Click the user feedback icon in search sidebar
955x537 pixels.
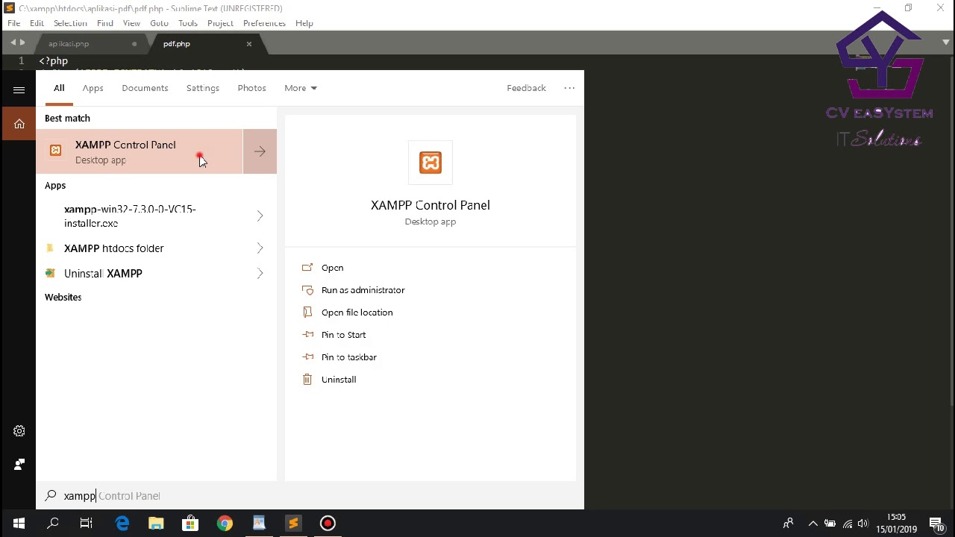point(19,465)
